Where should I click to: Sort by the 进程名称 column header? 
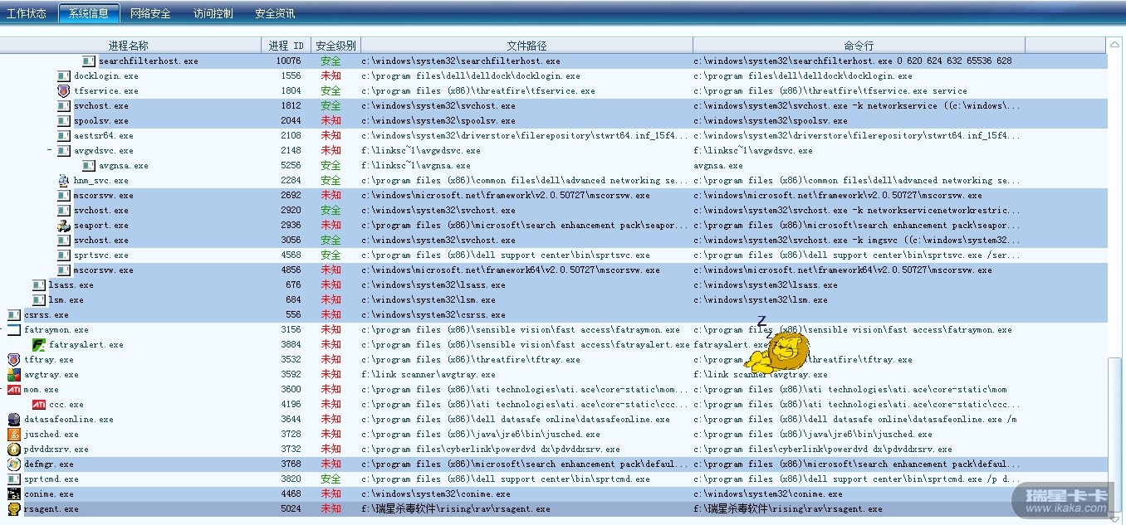pos(130,45)
